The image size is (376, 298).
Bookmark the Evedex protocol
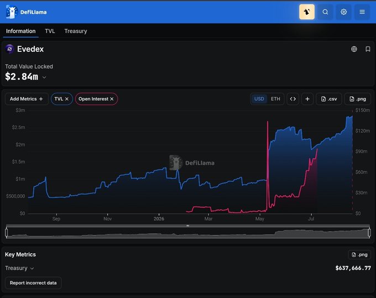pyautogui.click(x=368, y=49)
